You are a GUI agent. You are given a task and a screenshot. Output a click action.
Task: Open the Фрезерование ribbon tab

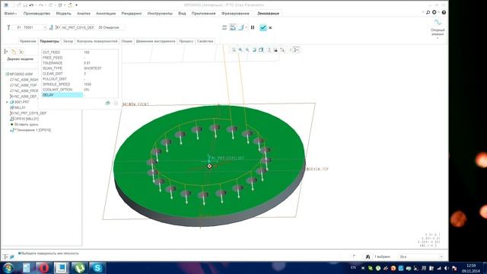235,14
